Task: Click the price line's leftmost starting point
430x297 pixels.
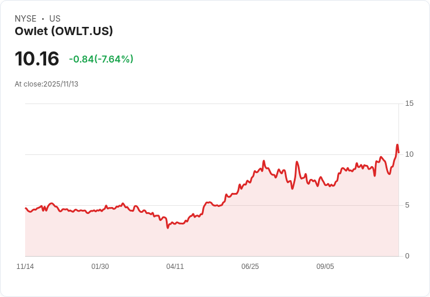Action: [x=26, y=208]
